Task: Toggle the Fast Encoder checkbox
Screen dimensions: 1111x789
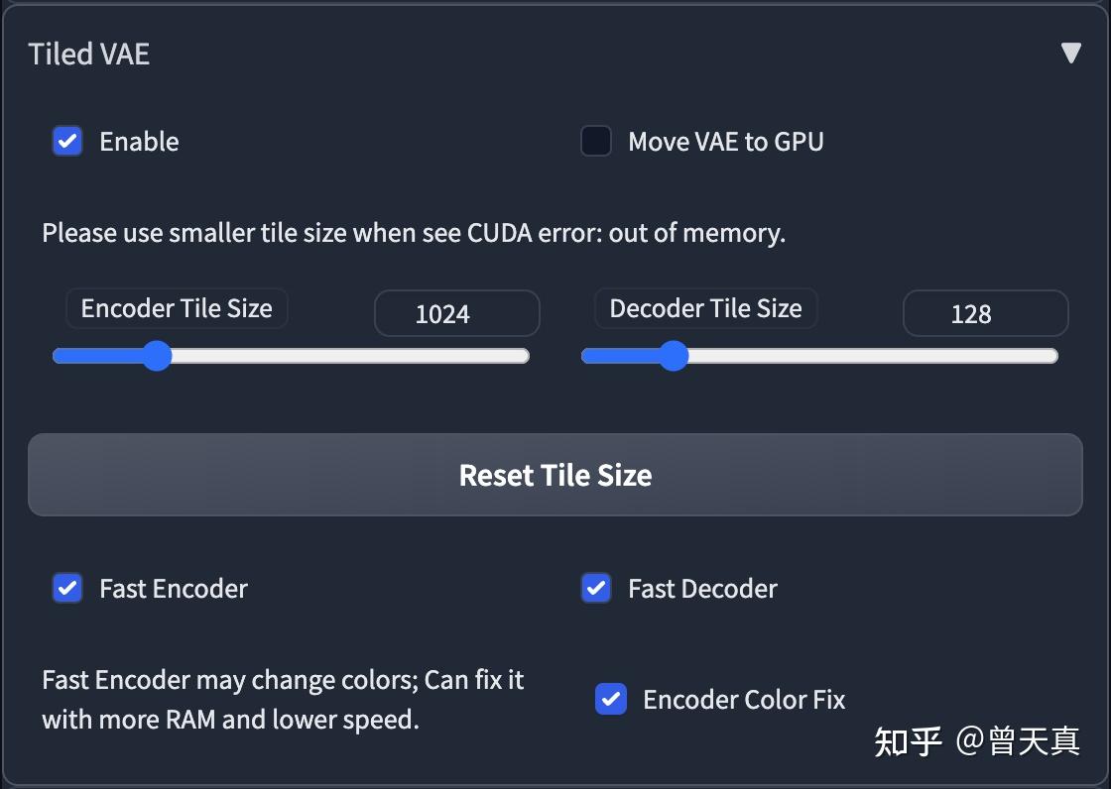Action: (67, 589)
